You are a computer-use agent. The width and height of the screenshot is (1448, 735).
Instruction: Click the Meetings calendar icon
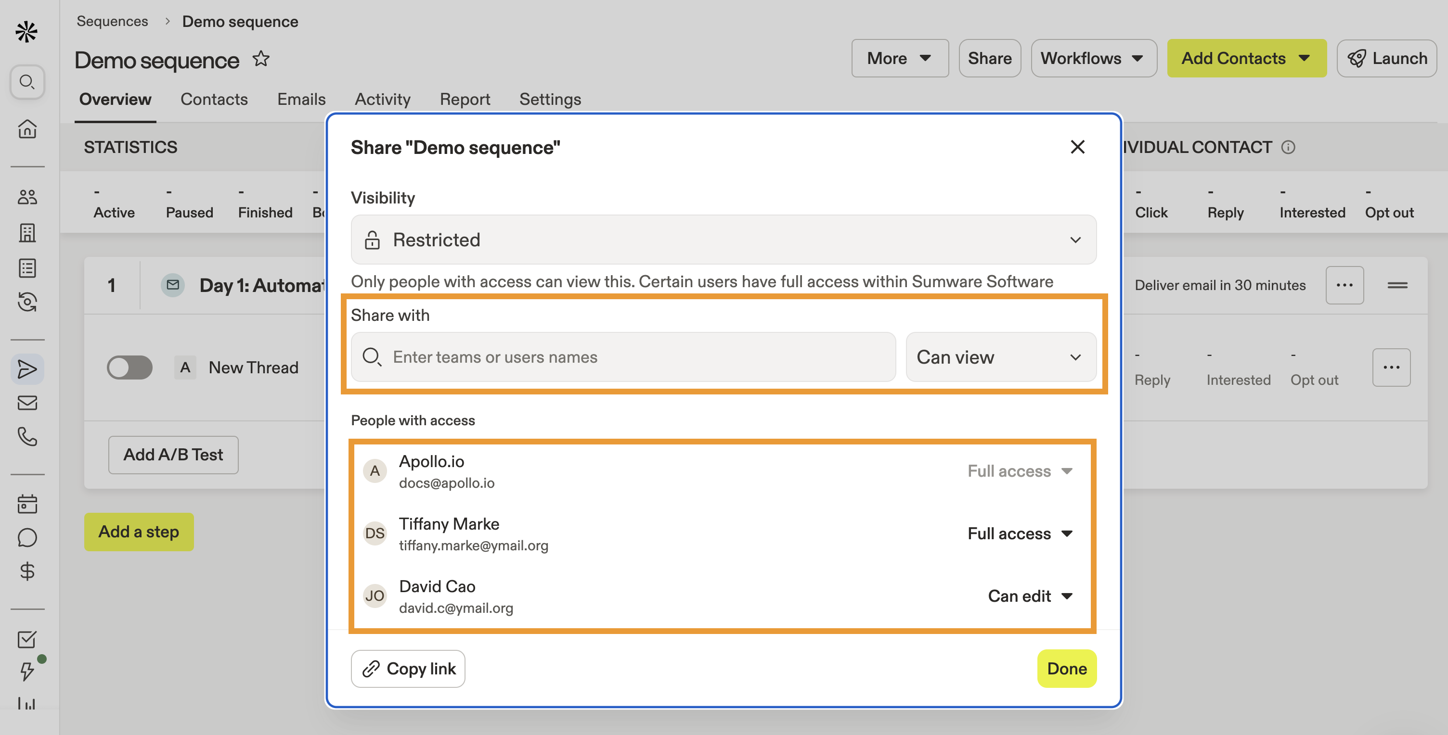[x=27, y=504]
